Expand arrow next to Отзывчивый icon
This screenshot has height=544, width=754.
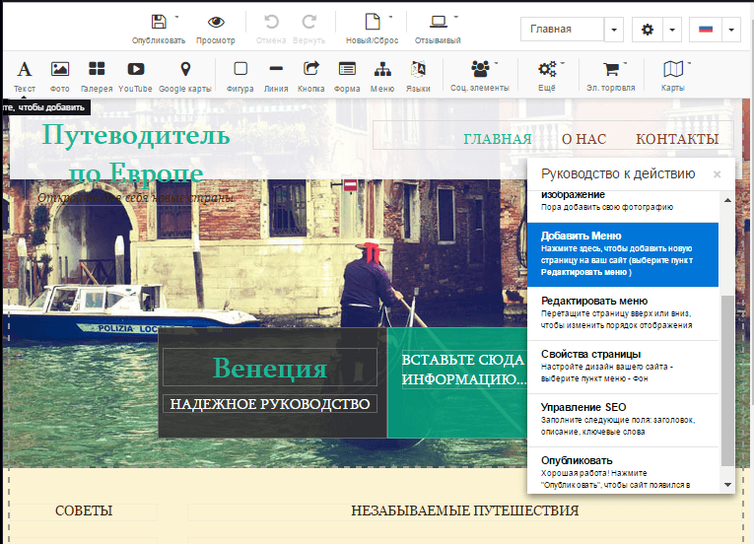(456, 17)
